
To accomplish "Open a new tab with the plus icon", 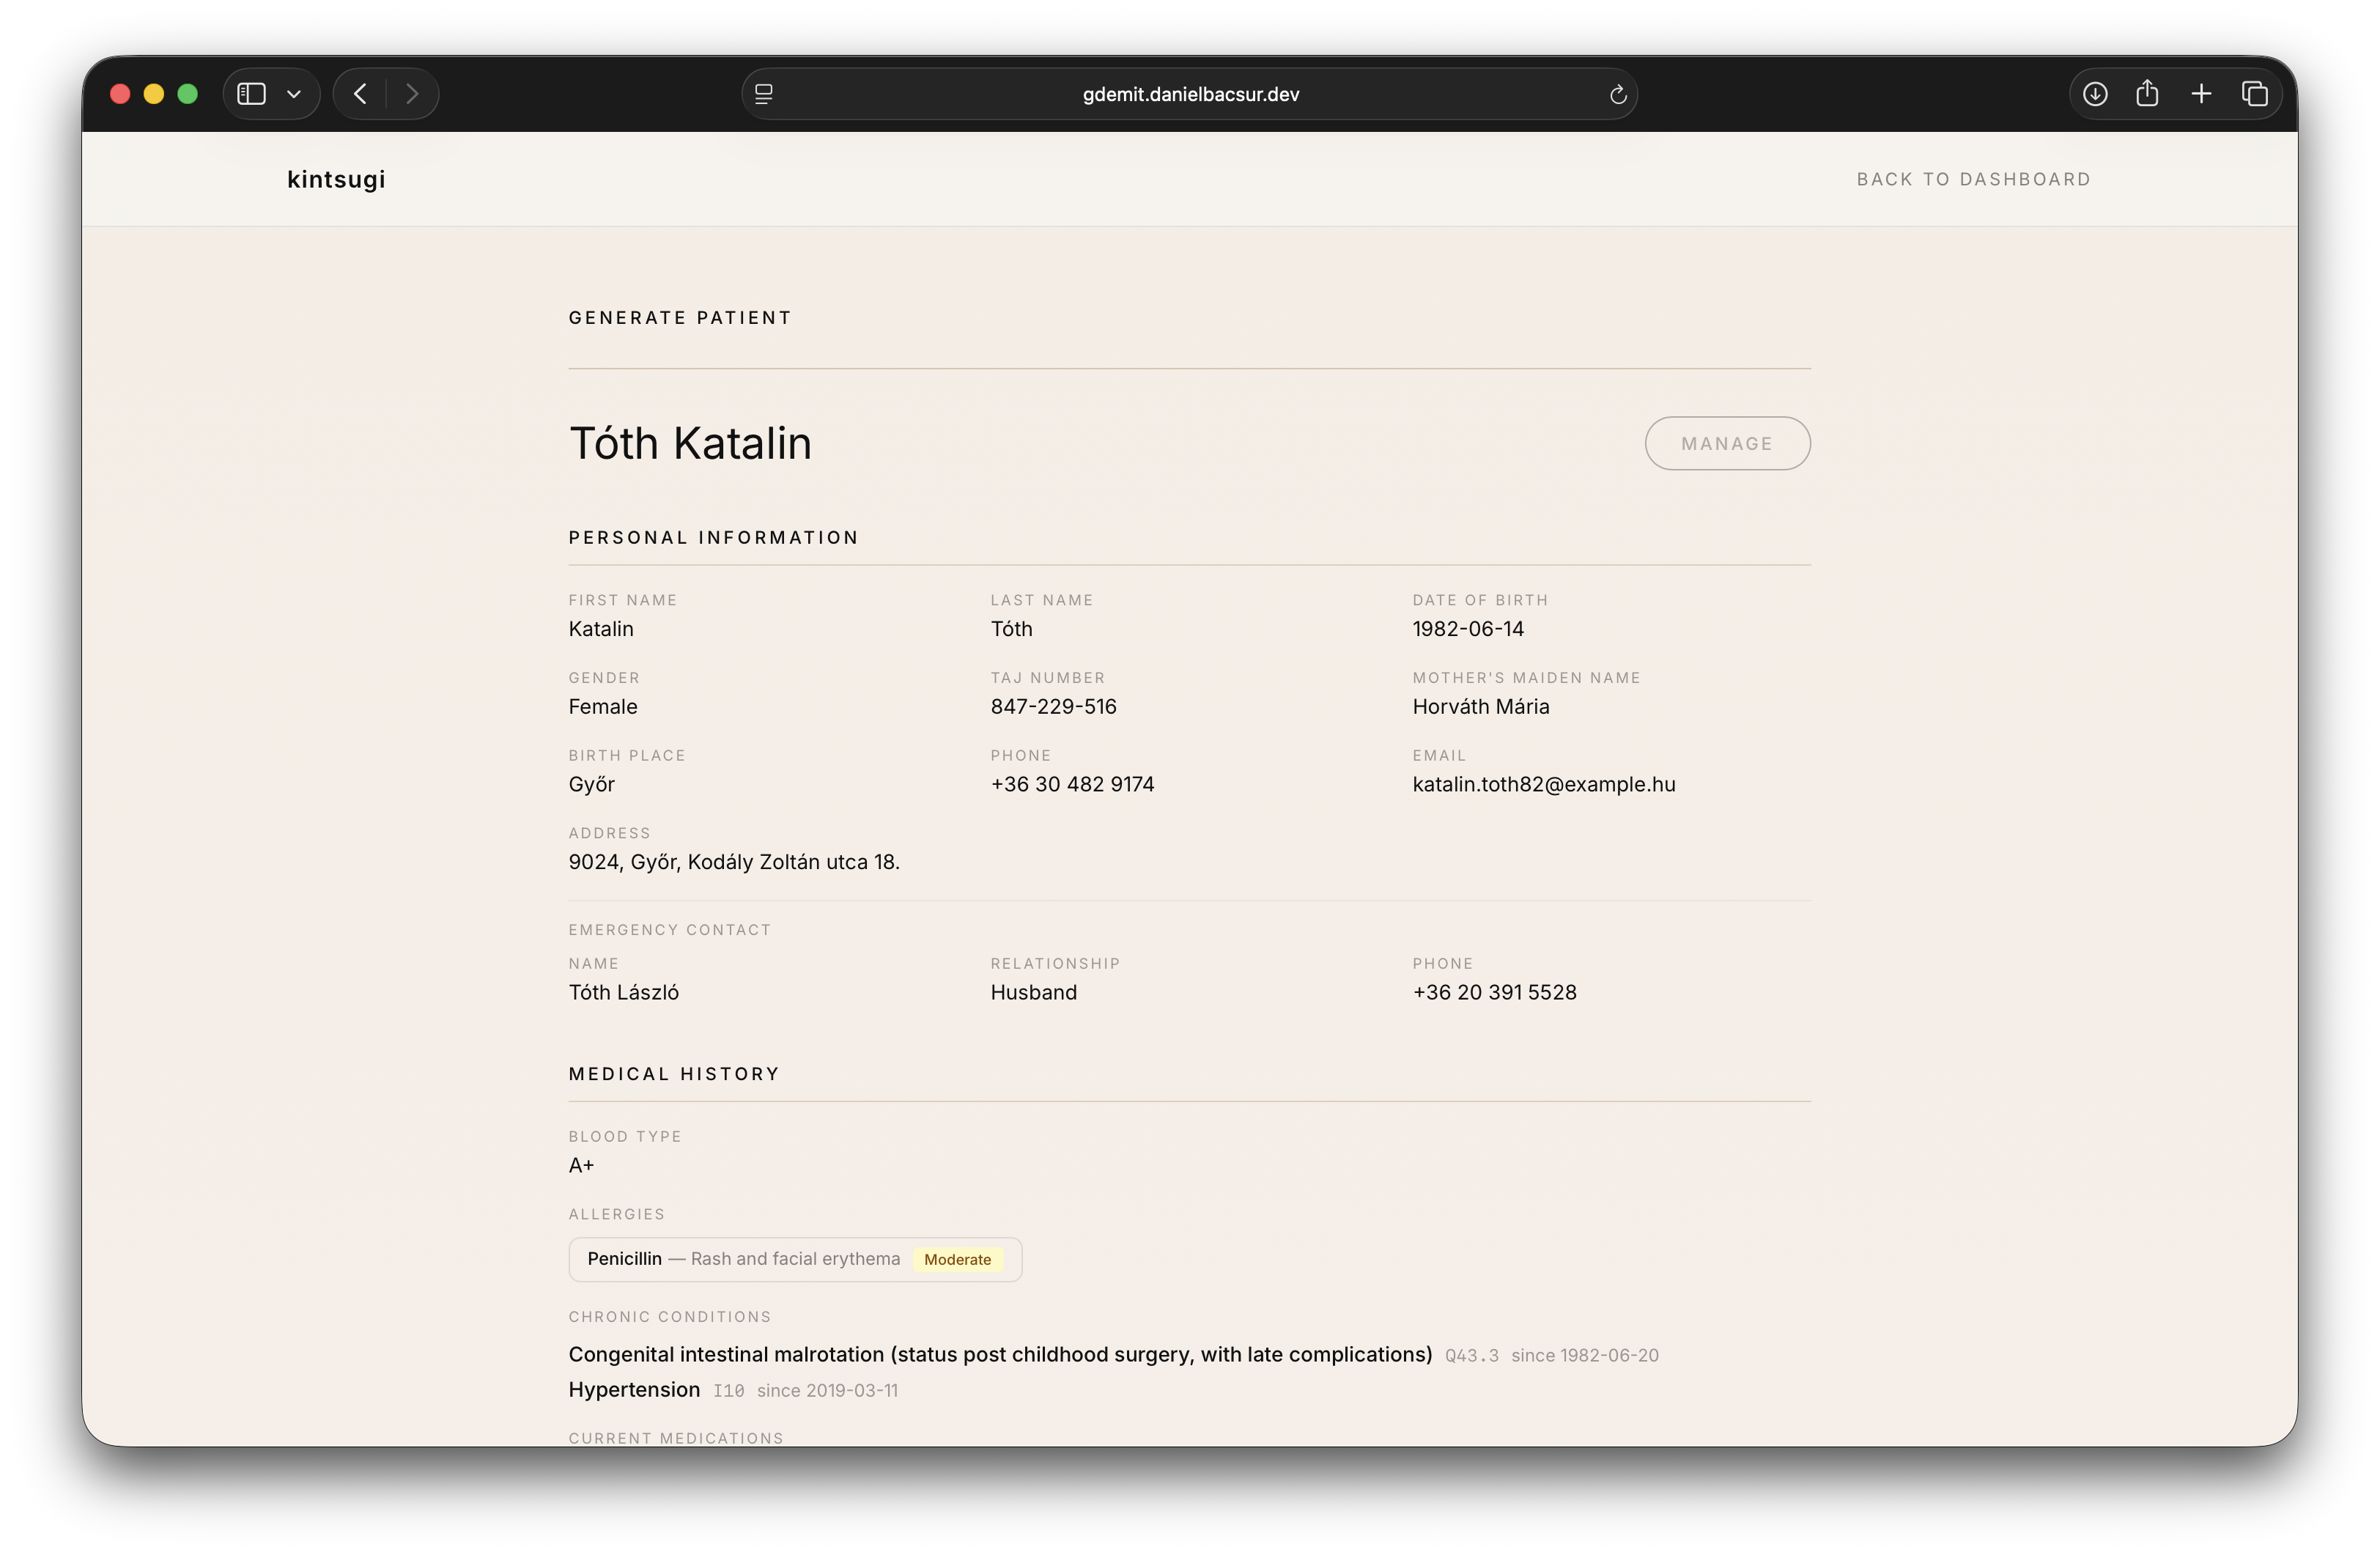I will click(x=2201, y=94).
